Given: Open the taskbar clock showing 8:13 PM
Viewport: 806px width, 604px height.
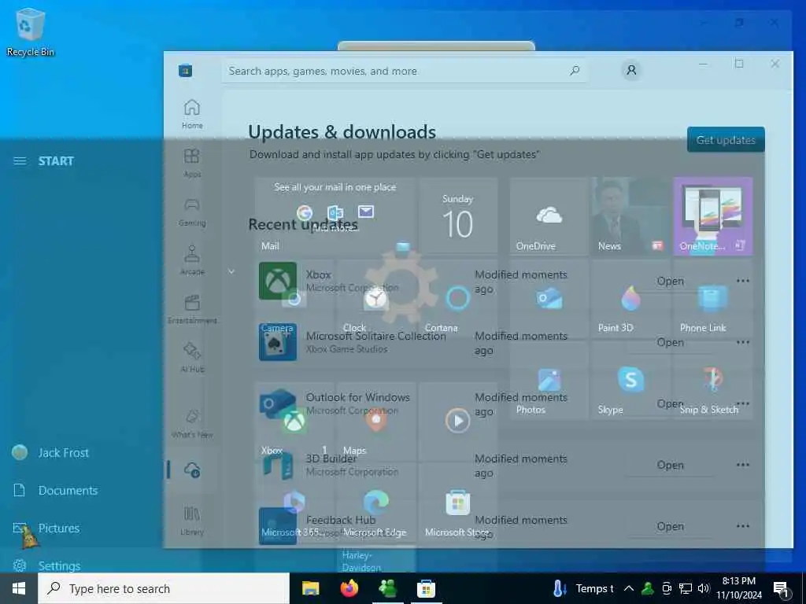Looking at the screenshot, I should [x=738, y=588].
